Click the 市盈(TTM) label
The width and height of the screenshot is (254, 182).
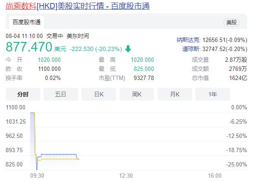[x=112, y=78]
